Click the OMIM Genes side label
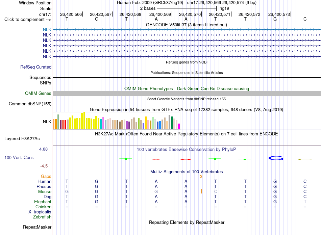The width and height of the screenshot is (321, 235). (x=38, y=93)
